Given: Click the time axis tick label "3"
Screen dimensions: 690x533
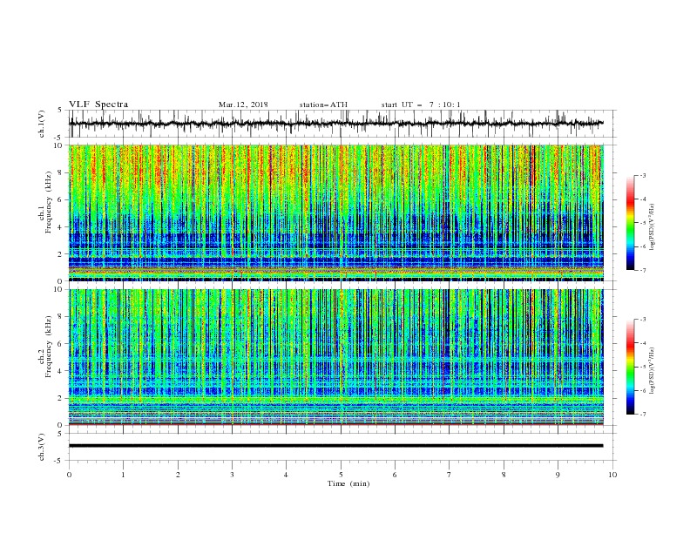Looking at the screenshot, I should pos(232,475).
